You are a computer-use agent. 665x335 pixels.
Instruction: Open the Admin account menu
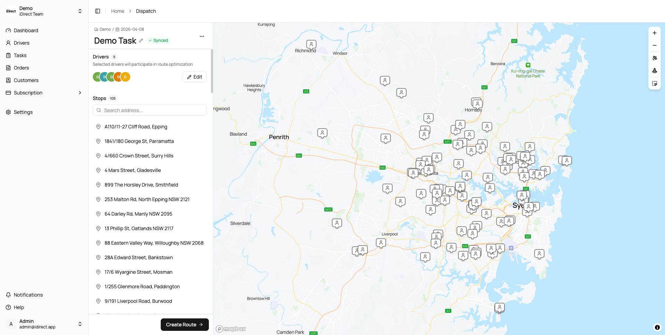click(44, 324)
